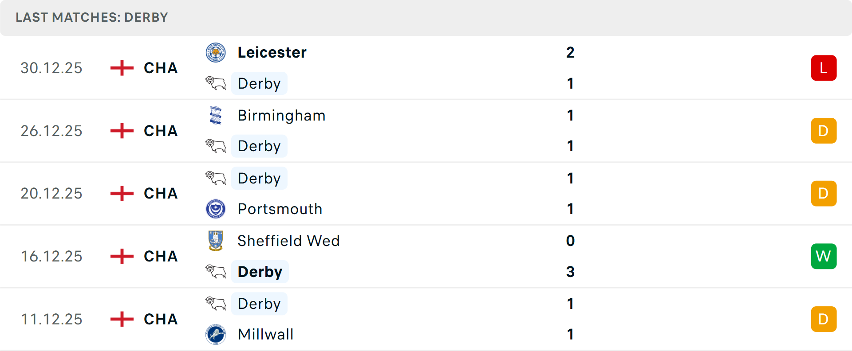
Task: Open Portsmouth team link
Action: click(x=280, y=209)
